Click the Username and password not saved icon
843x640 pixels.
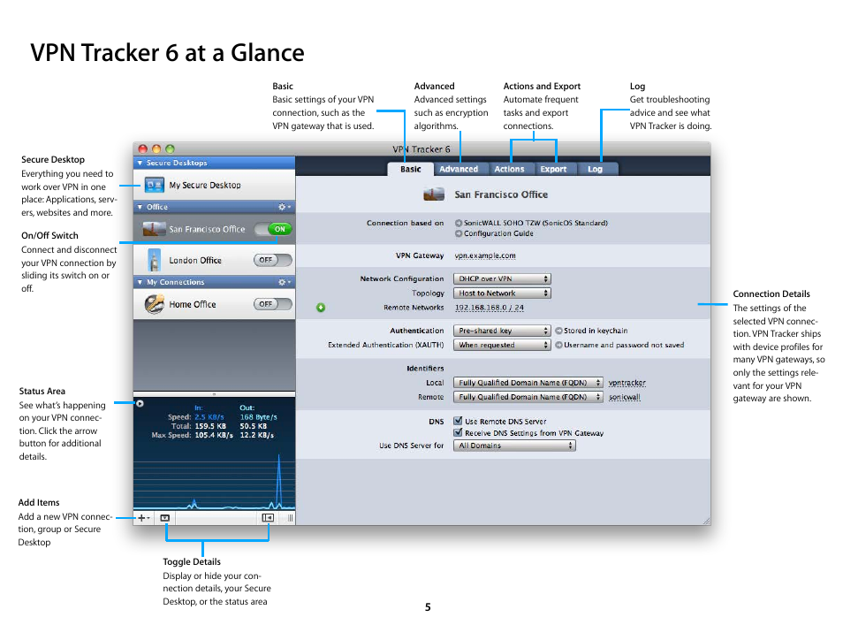tap(558, 346)
